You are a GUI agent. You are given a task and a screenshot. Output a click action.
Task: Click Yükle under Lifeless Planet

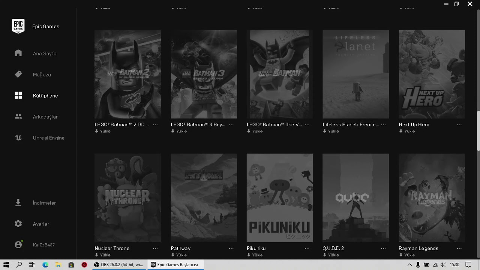click(x=331, y=131)
